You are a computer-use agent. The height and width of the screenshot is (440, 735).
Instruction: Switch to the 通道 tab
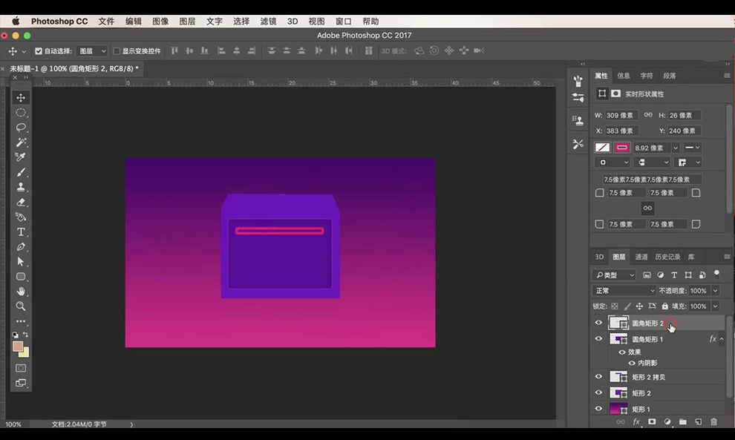(641, 257)
